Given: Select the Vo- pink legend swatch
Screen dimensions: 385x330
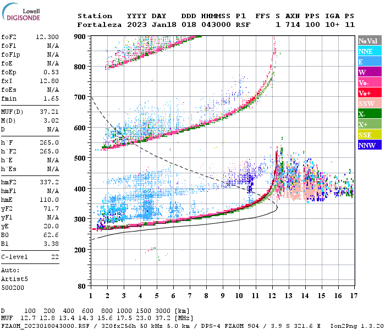Looking at the screenshot, I should (370, 82).
